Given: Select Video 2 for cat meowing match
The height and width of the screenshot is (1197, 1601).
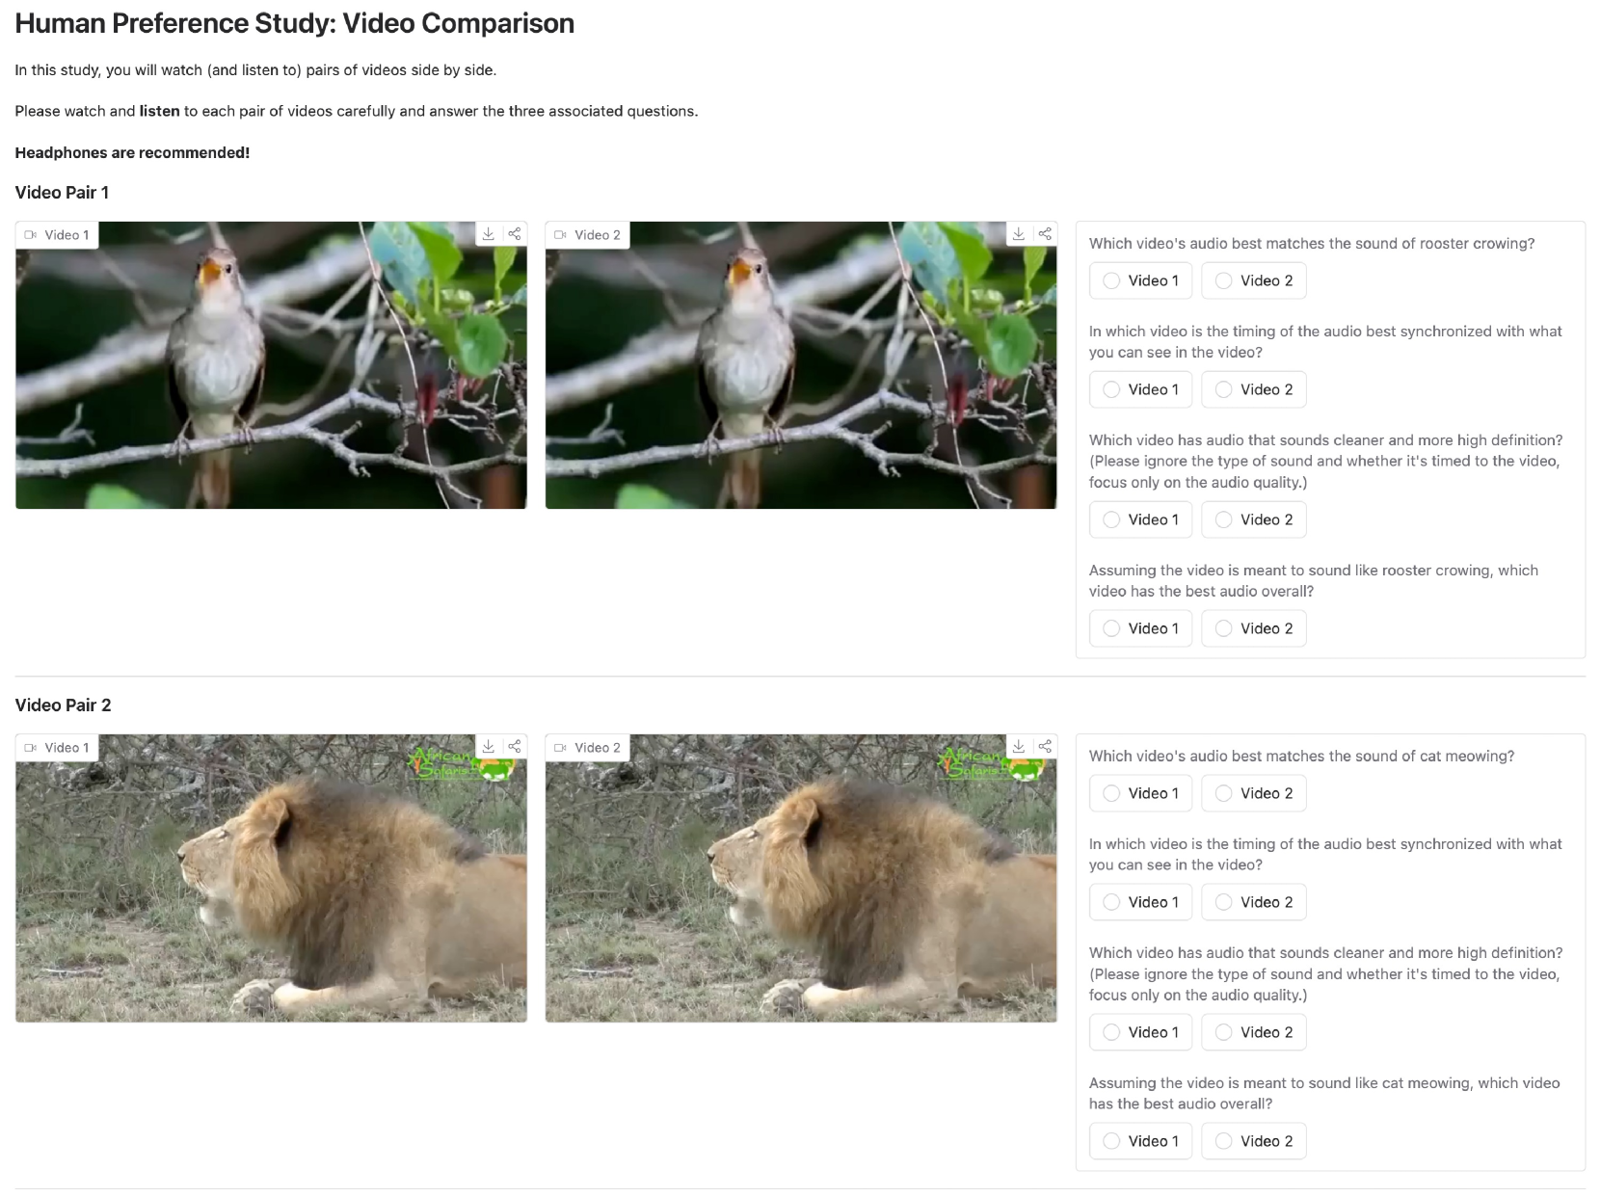Looking at the screenshot, I should [1253, 793].
